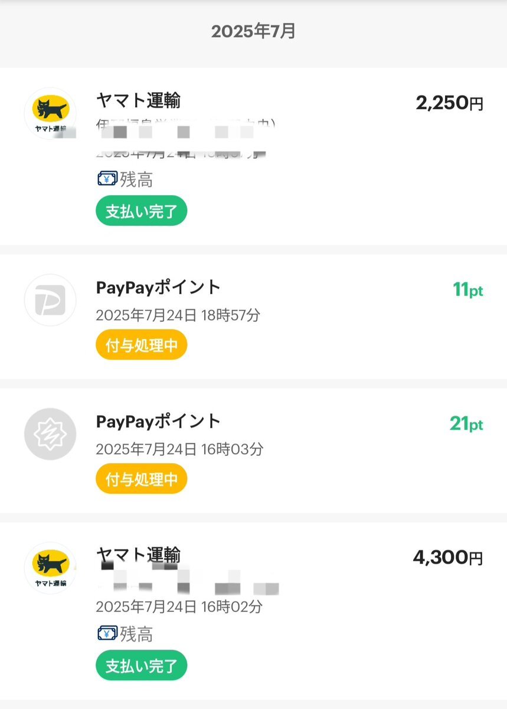Tap the 付与処理中 badge for 21pt
Image resolution: width=507 pixels, height=709 pixels.
point(141,479)
